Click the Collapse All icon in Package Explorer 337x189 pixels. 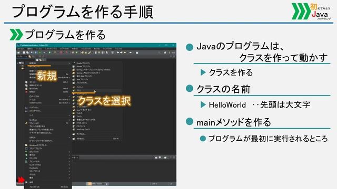pos(37,60)
